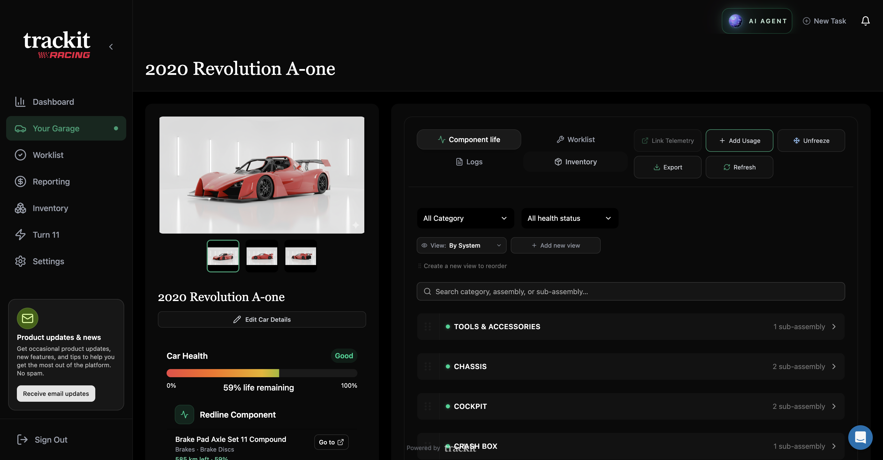The image size is (883, 460).
Task: Open the notifications bell
Action: coord(865,21)
